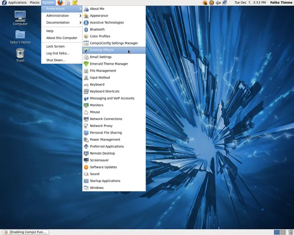This screenshot has width=294, height=235.
Task: Collapse the highlighted Preferences submenu entry
Action: click(x=62, y=9)
